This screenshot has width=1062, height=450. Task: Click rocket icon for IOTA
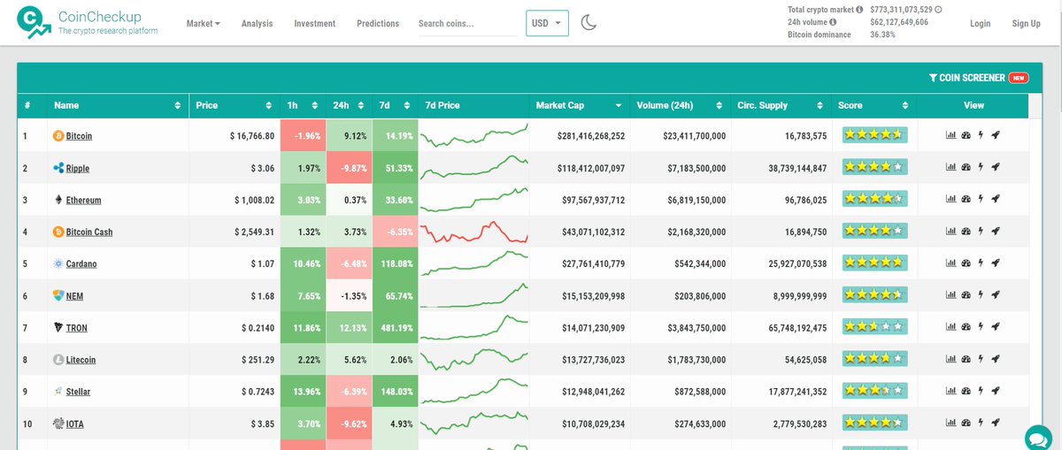tap(995, 423)
